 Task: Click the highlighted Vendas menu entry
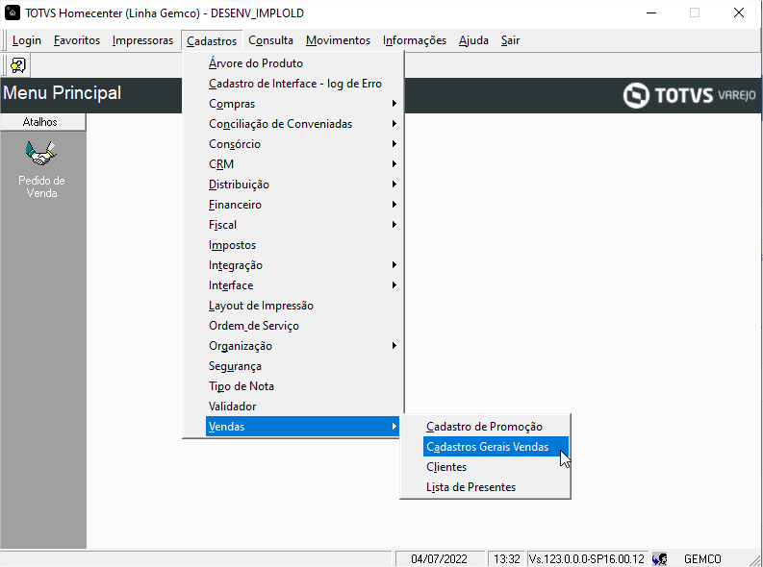(x=302, y=426)
